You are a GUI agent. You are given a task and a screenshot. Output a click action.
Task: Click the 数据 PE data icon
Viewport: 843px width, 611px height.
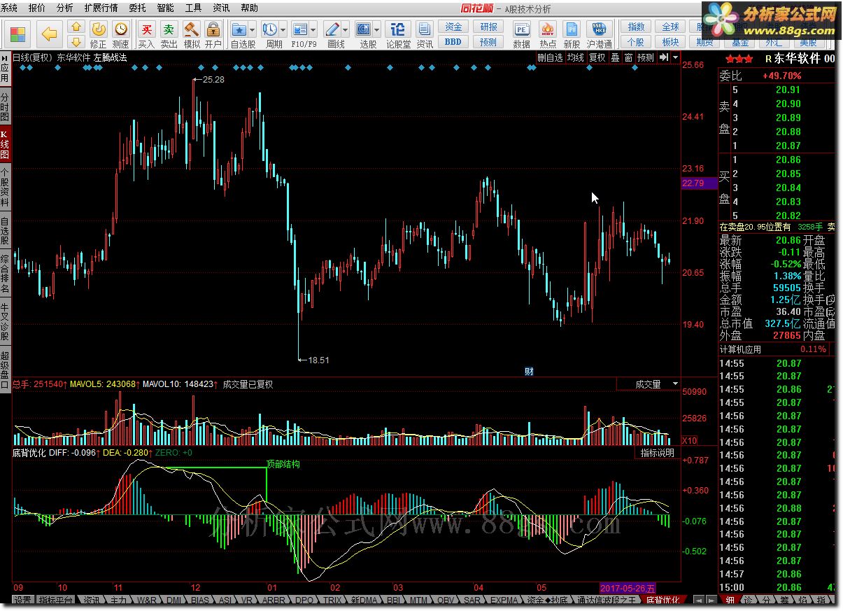tap(521, 34)
